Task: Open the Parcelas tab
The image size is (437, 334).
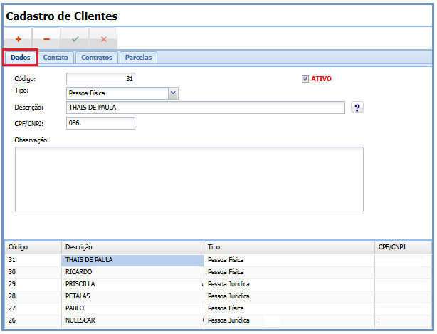Action: click(138, 58)
